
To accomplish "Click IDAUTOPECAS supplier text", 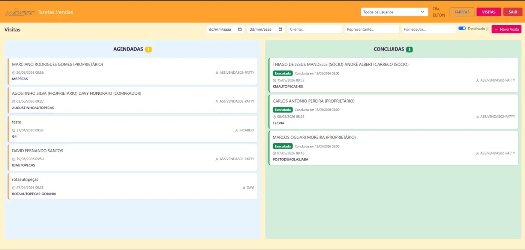I will 24,165.
